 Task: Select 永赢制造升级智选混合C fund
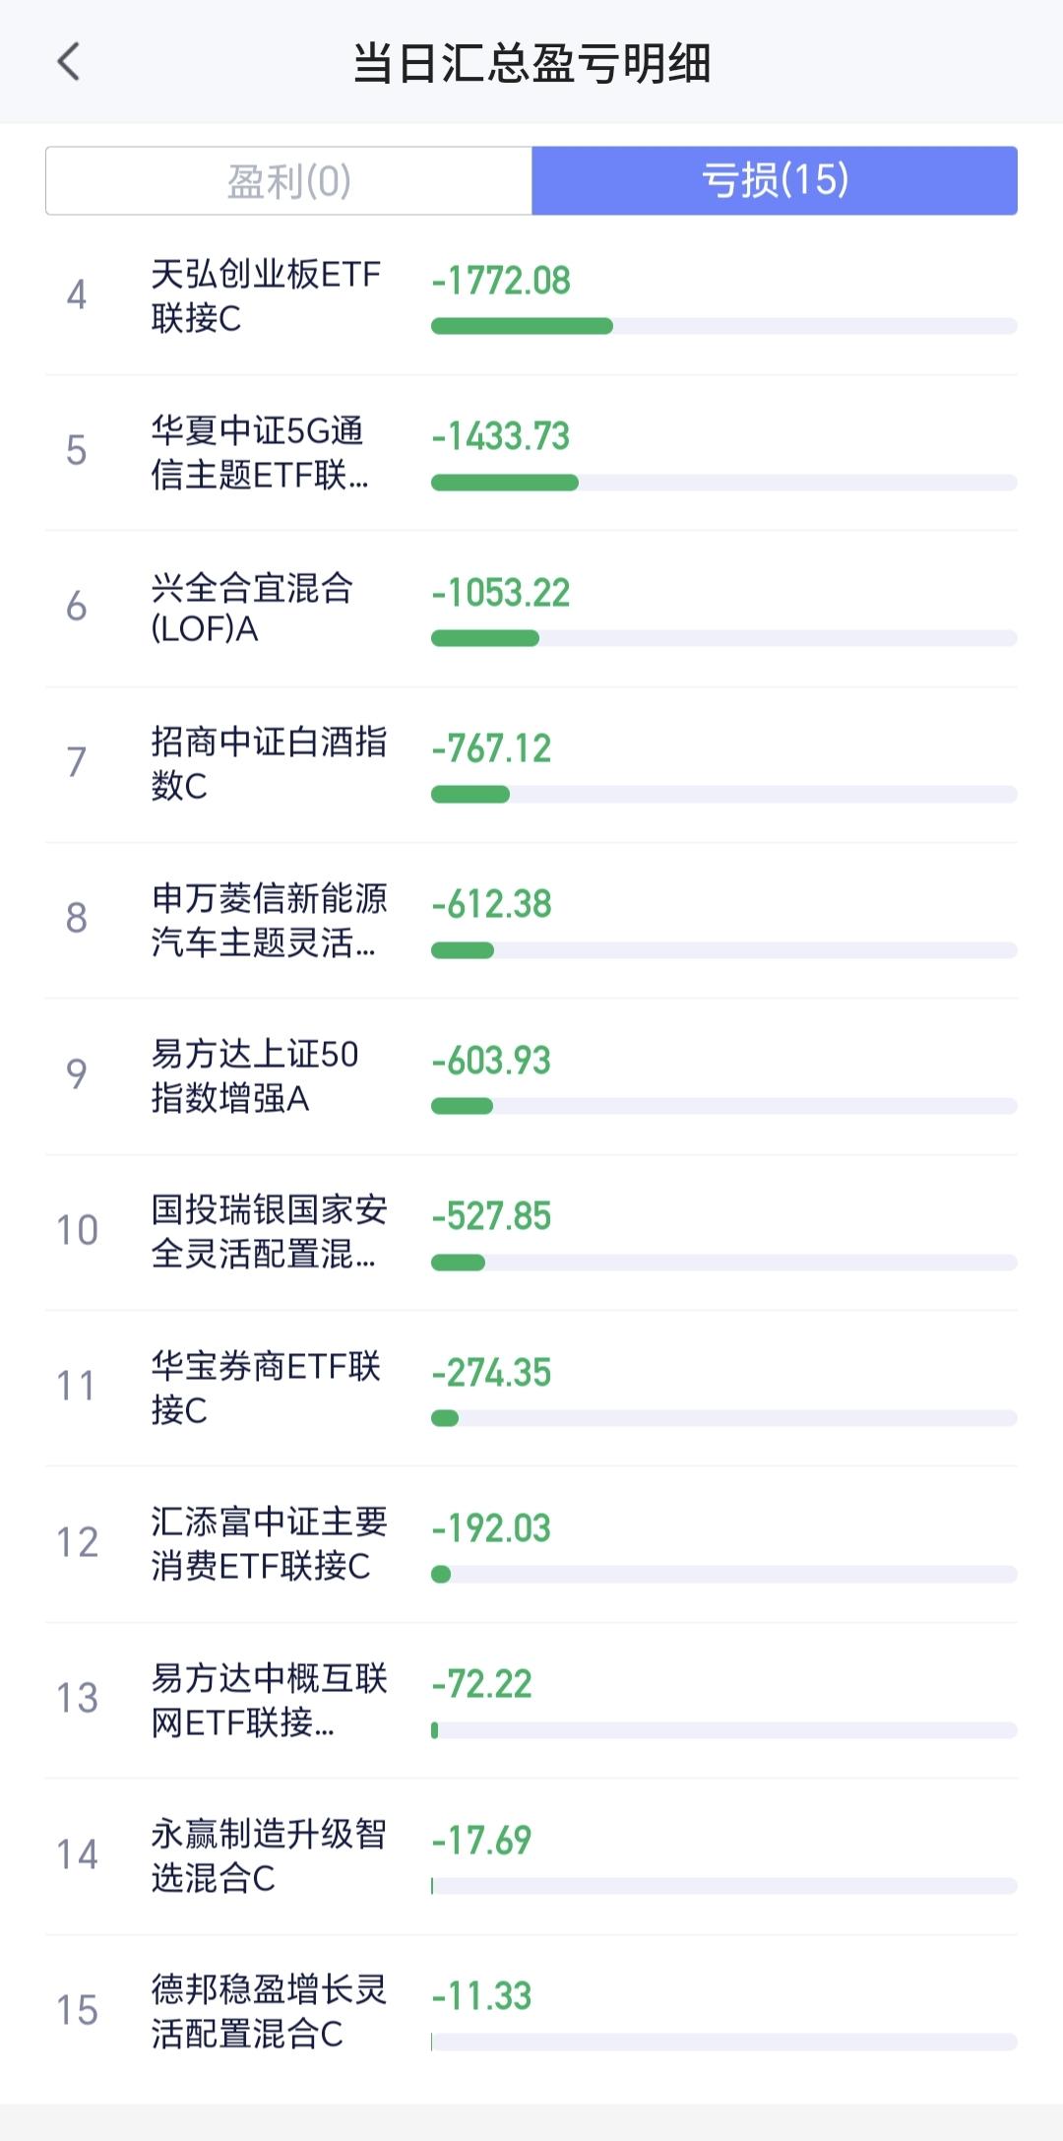click(x=268, y=1855)
